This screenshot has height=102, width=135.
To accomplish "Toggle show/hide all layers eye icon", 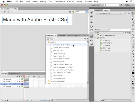I will click(x=17, y=76).
